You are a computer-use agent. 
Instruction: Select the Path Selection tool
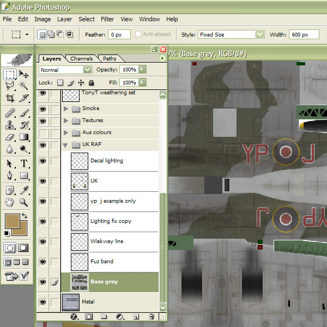point(10,163)
